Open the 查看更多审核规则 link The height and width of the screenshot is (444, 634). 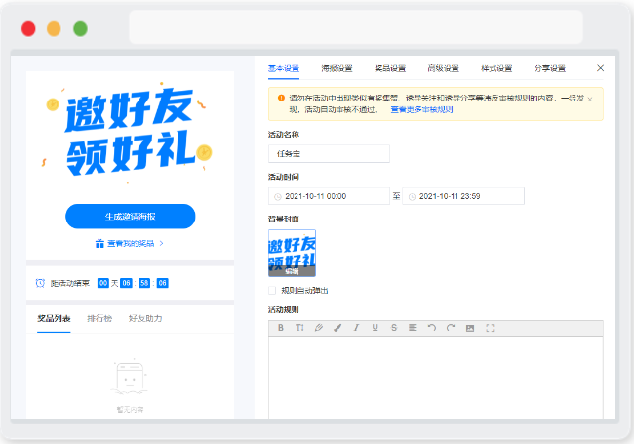[x=421, y=109]
